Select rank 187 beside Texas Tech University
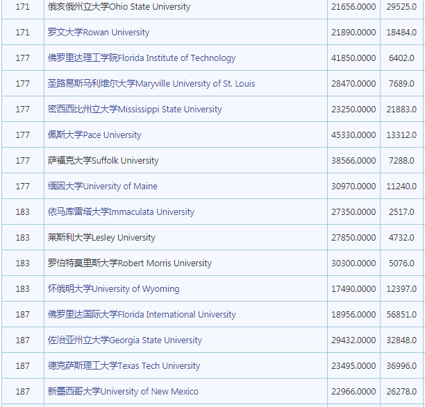Image resolution: width=425 pixels, height=407 pixels. click(x=22, y=366)
